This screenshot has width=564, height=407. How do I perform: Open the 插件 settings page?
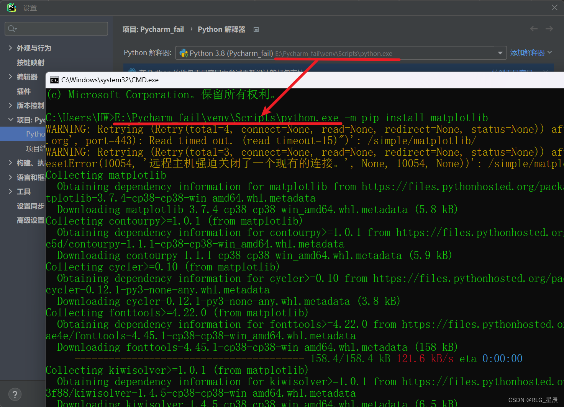24,91
